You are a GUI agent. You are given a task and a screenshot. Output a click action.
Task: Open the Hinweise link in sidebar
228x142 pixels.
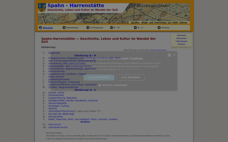click(181, 44)
